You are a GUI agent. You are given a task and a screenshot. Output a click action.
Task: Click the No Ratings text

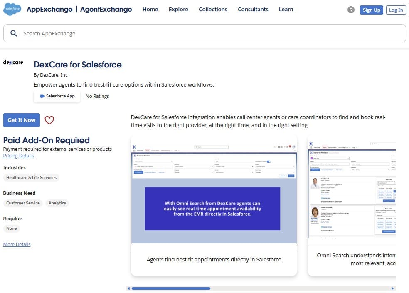pos(97,96)
